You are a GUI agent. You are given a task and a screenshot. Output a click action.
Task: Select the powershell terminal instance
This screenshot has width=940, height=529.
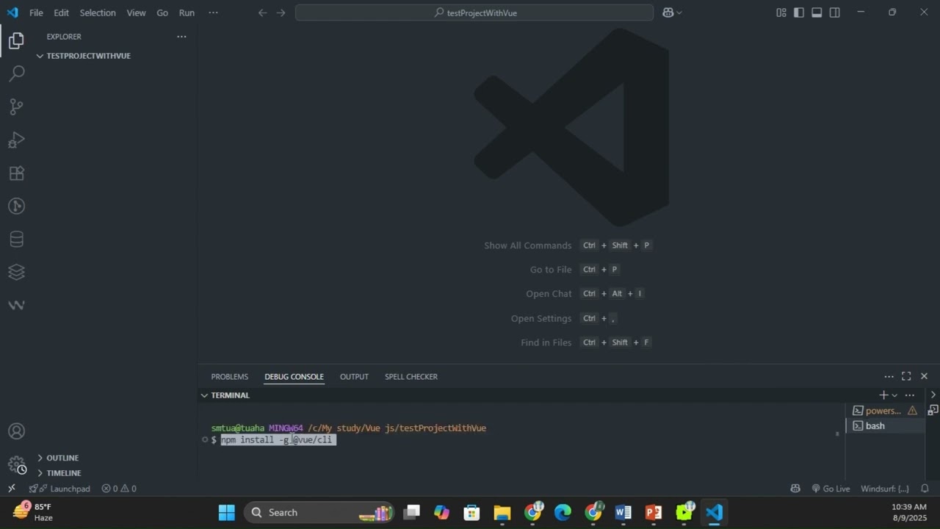885,411
